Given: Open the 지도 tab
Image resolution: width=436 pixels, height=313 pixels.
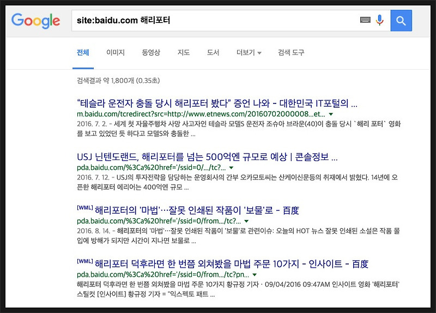Looking at the screenshot, I should click(184, 52).
